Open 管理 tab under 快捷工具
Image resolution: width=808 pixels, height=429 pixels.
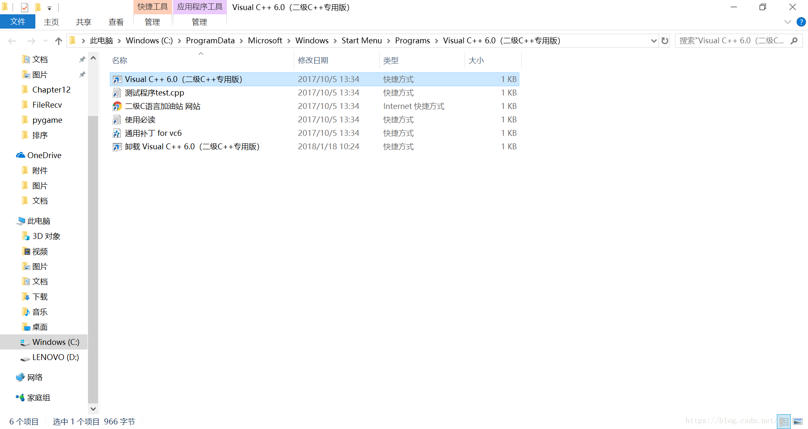(152, 22)
